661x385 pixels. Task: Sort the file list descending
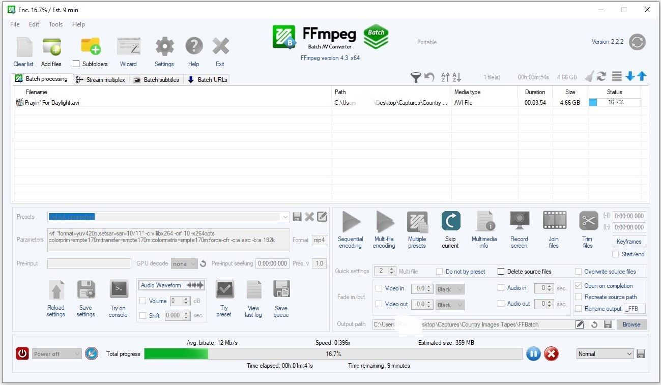pyautogui.click(x=456, y=77)
